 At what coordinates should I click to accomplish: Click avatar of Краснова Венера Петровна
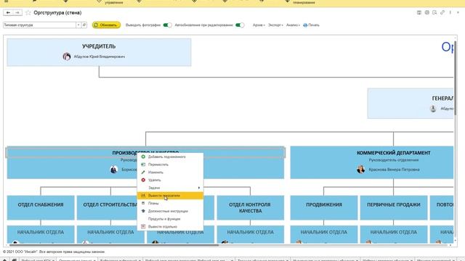(360, 169)
